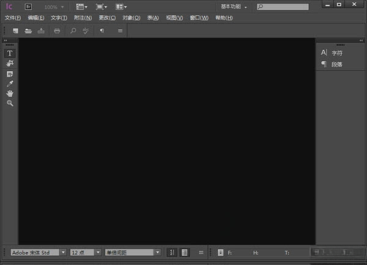Click the copyfit update icon beside F:

click(220, 252)
